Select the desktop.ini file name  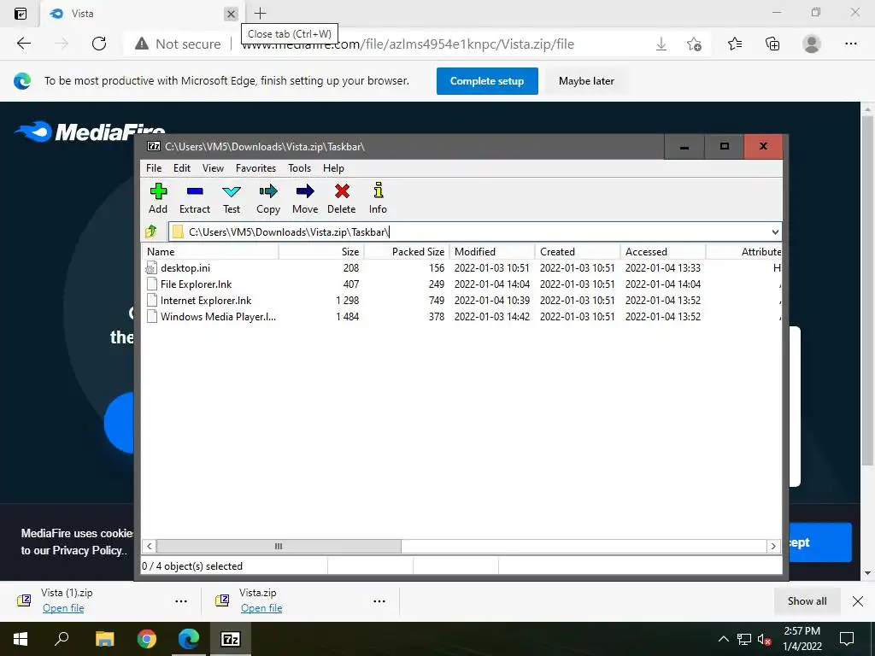pos(185,267)
